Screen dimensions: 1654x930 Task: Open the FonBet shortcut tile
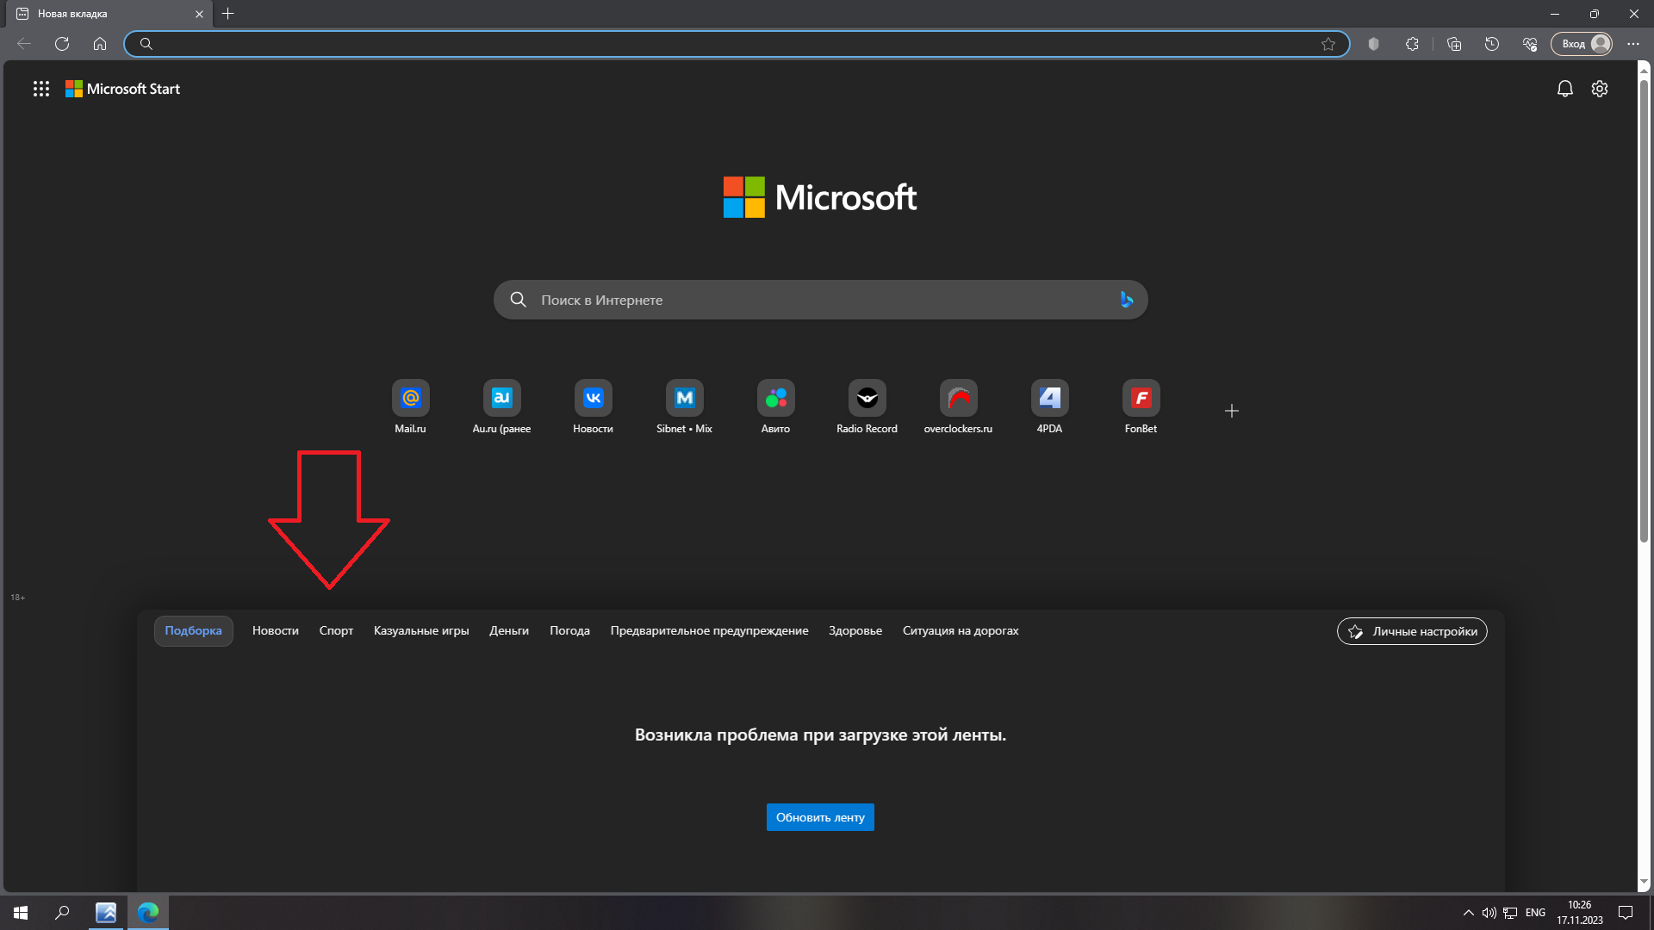tap(1140, 399)
